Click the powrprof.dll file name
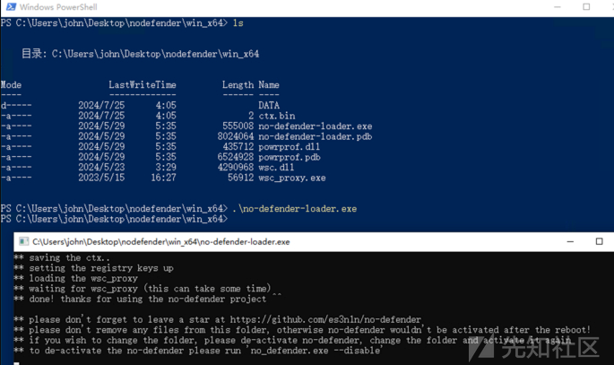The height and width of the screenshot is (365, 614). click(x=289, y=146)
